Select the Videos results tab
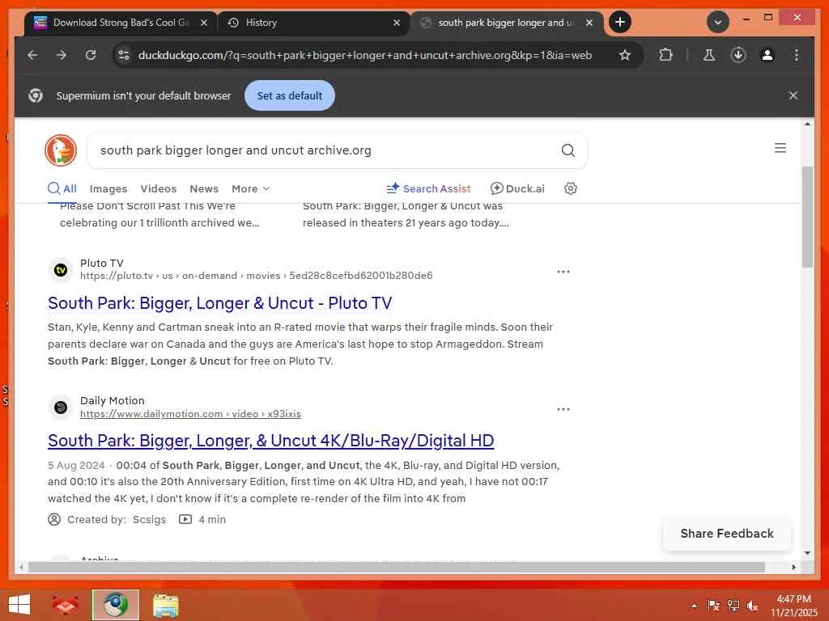This screenshot has width=829, height=621. (158, 188)
